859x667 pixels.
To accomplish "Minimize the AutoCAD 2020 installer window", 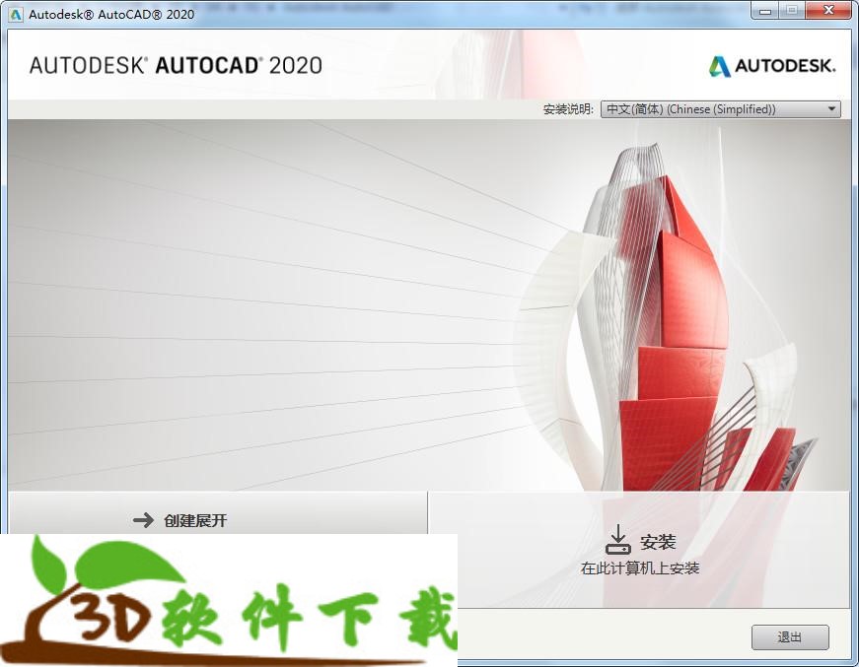I will click(765, 11).
